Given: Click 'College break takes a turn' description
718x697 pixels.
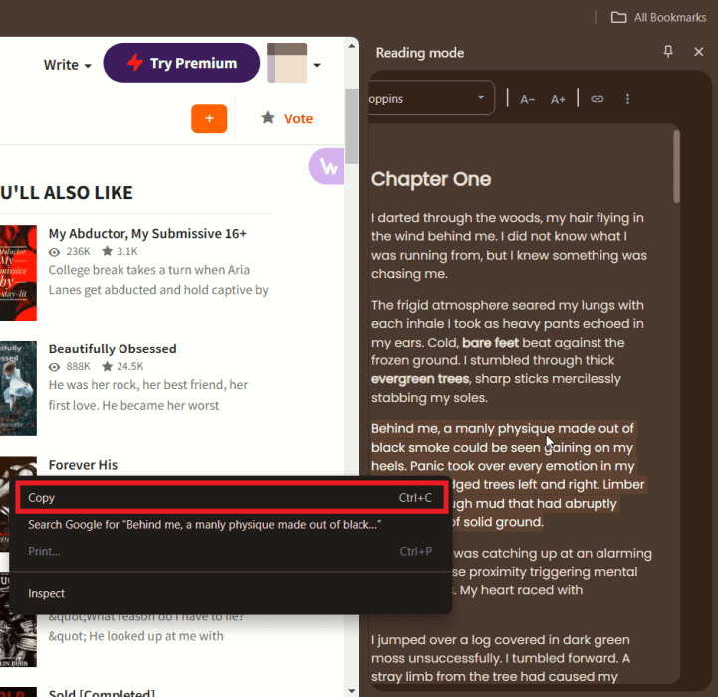Looking at the screenshot, I should tap(158, 280).
